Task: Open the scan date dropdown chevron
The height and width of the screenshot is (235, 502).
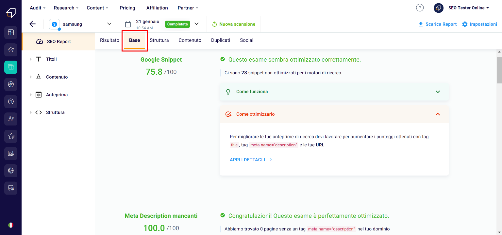Action: pos(196,24)
